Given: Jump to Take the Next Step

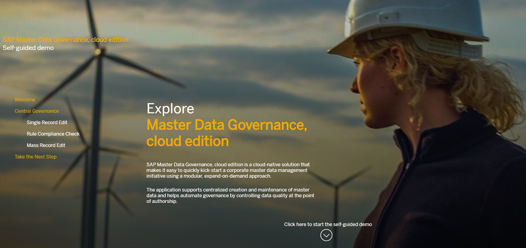Looking at the screenshot, I should click(x=36, y=157).
